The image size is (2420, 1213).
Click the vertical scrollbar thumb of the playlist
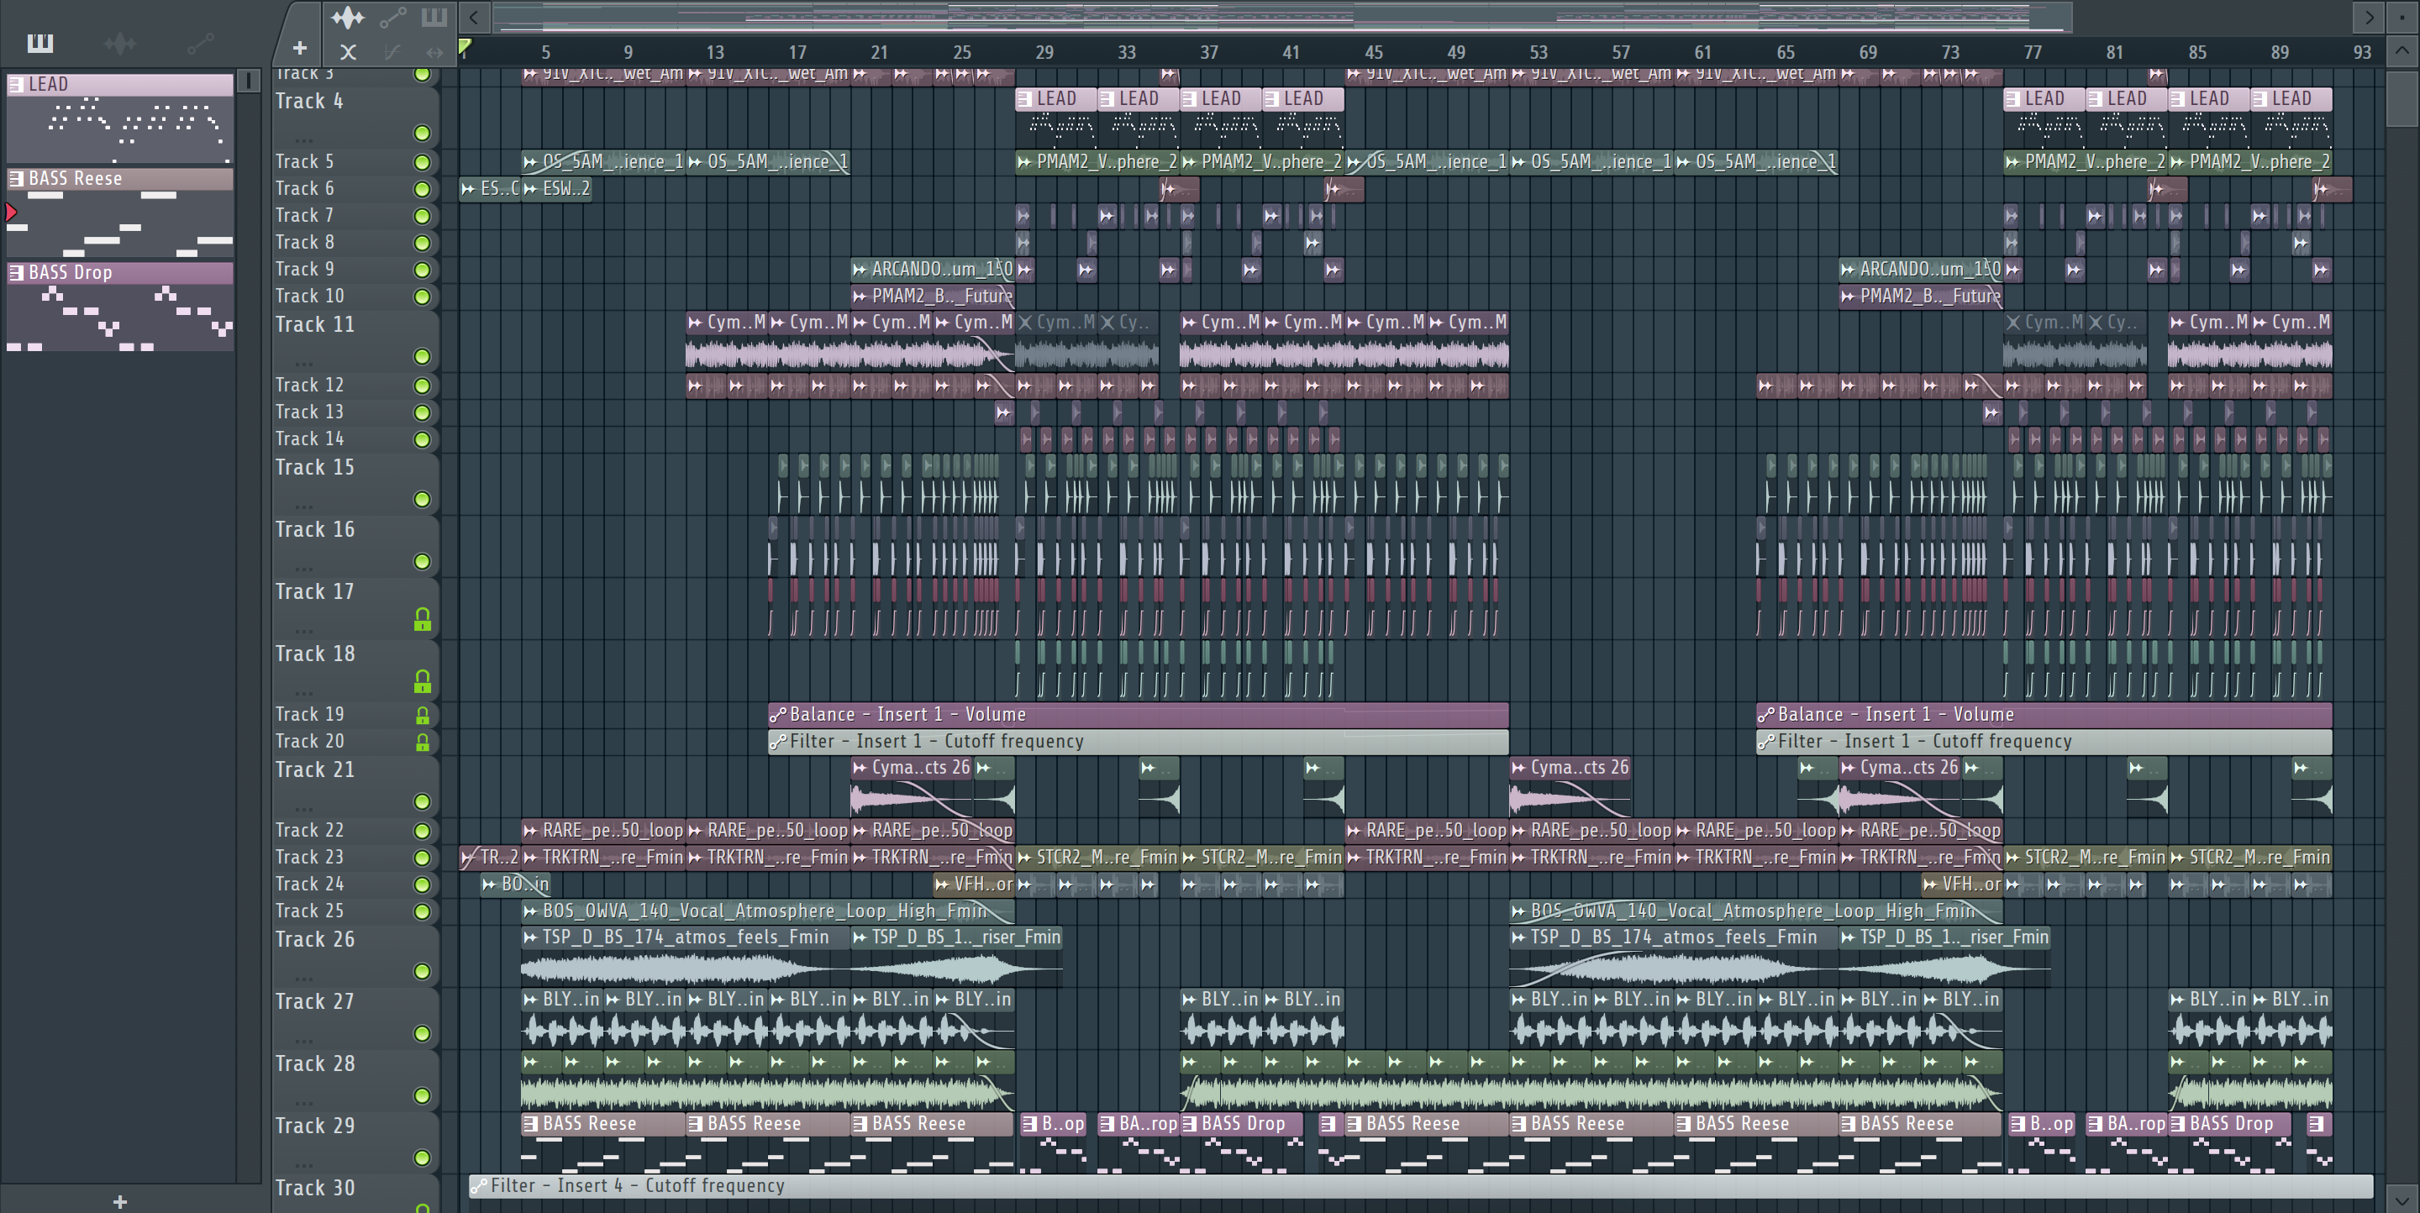point(2402,98)
